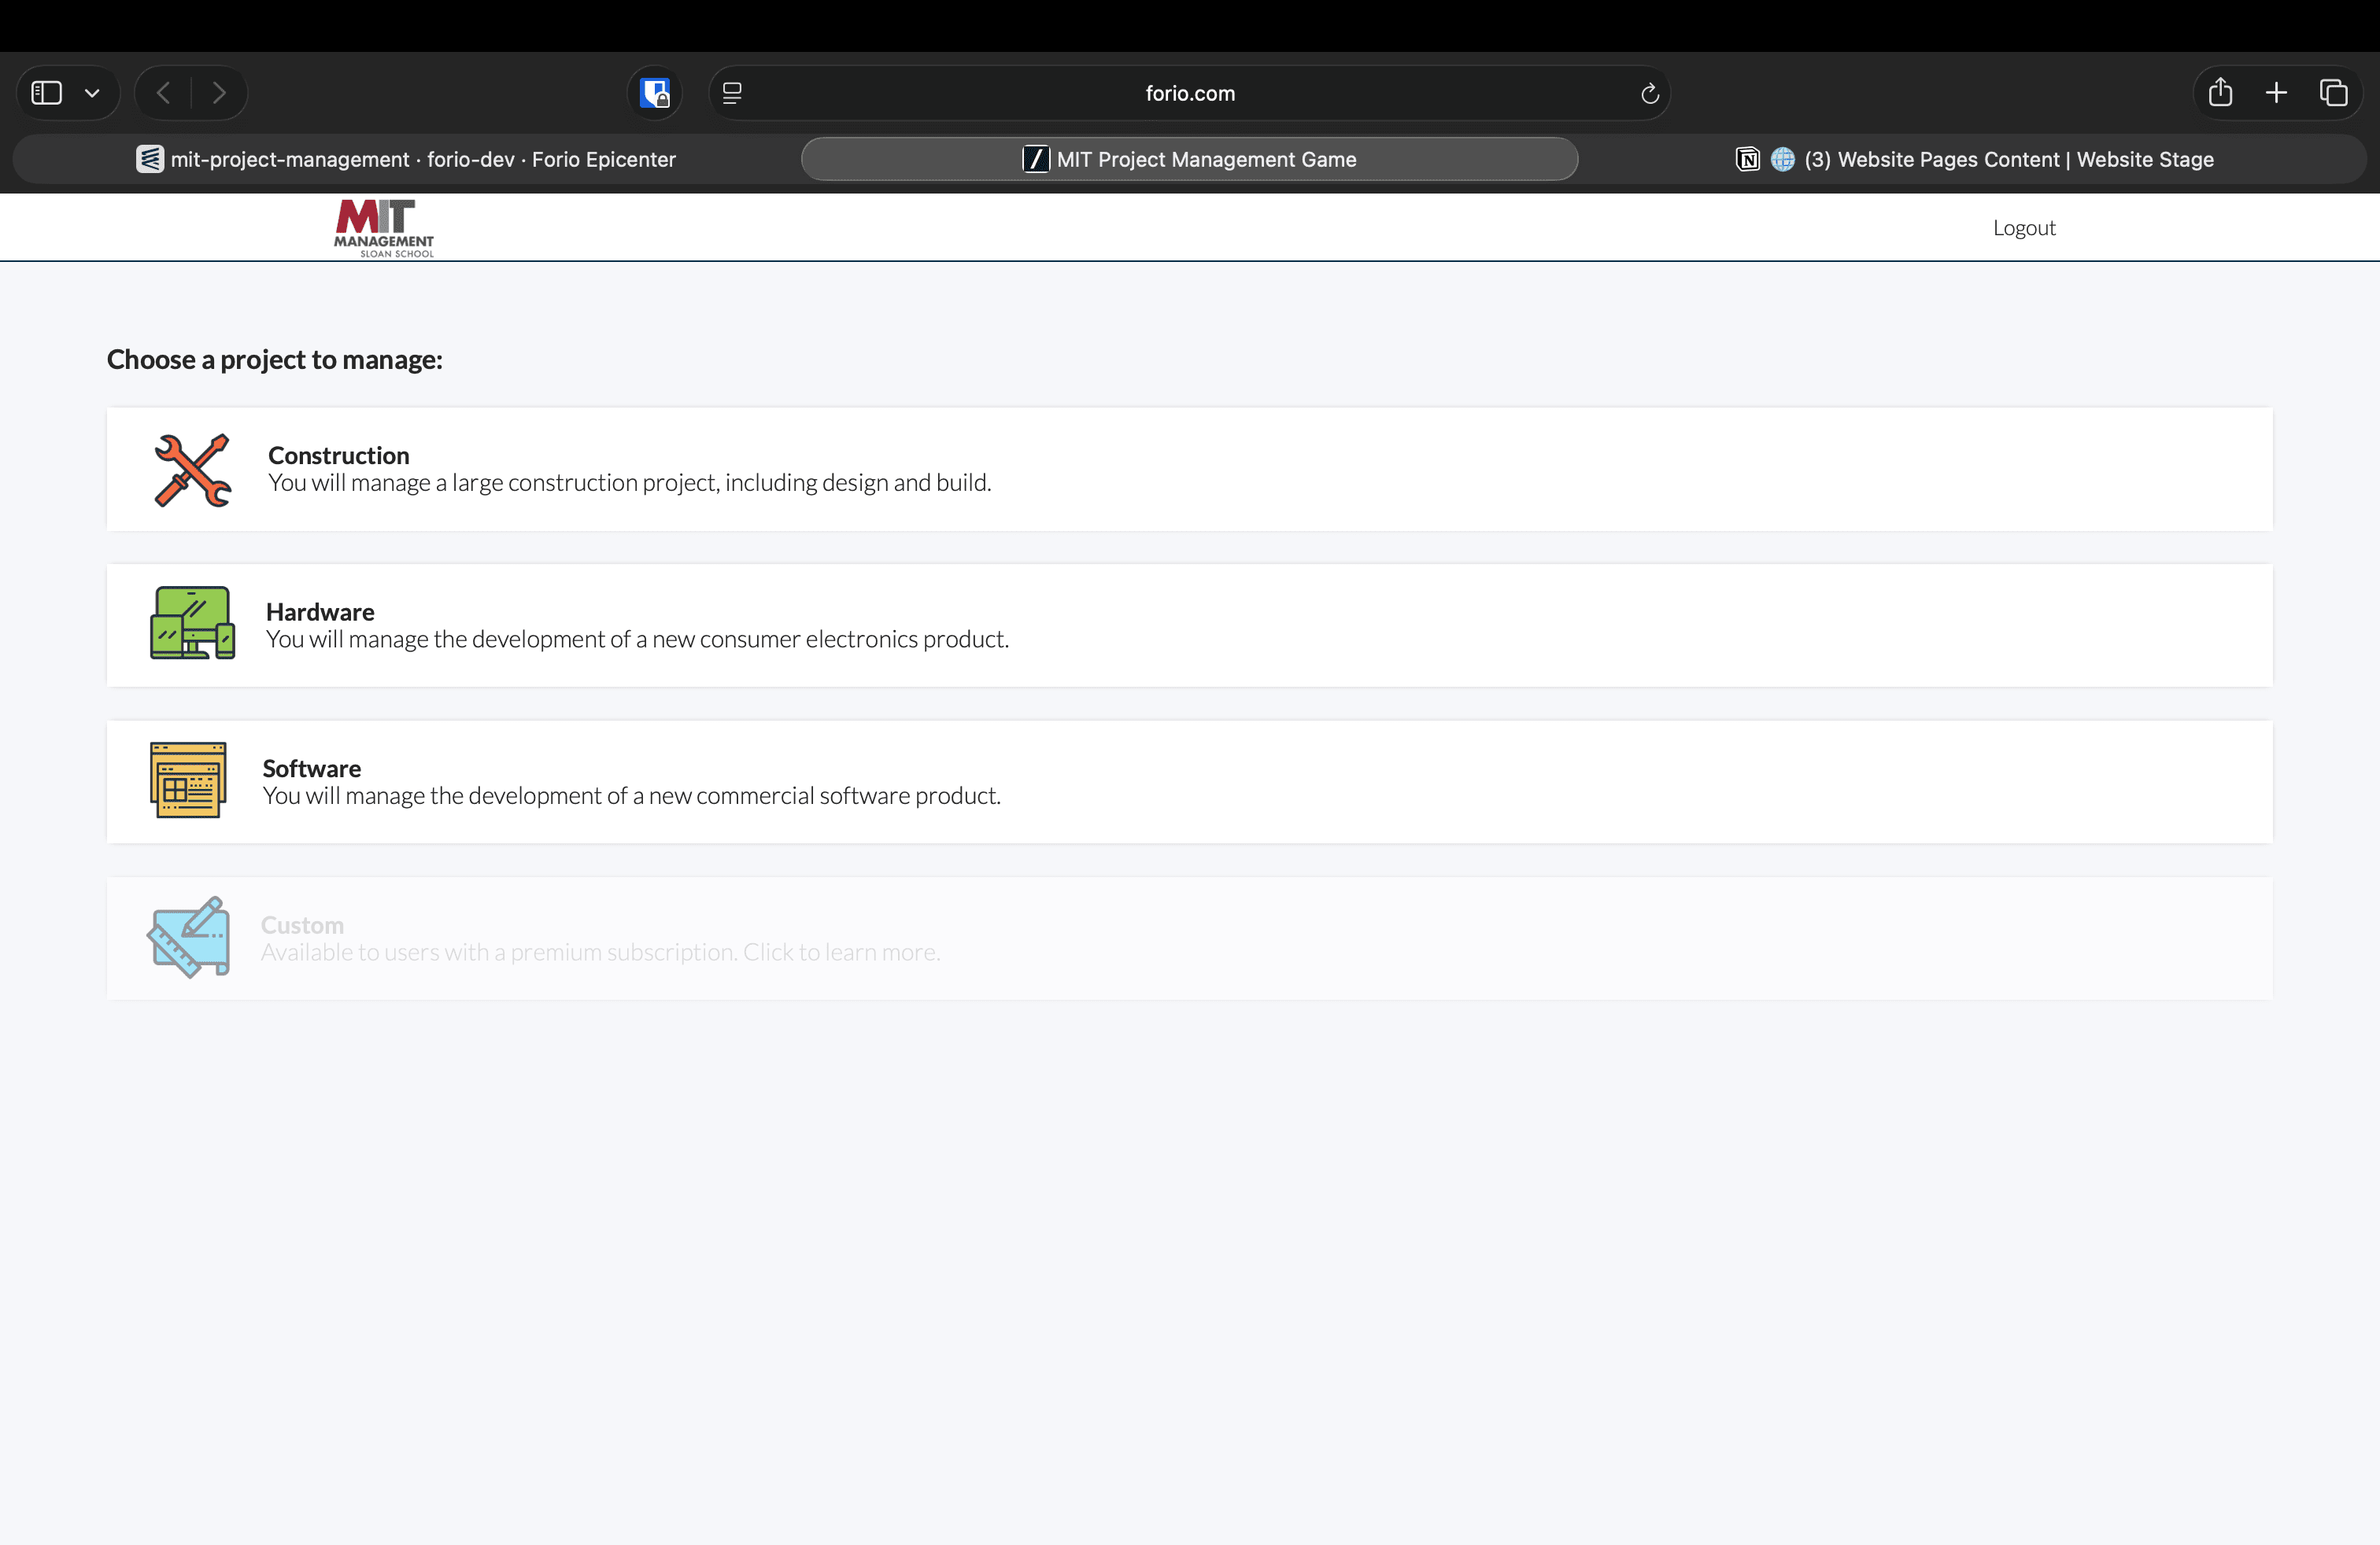Click the forio.com address bar
Screen dimensions: 2380x1545
1189,93
